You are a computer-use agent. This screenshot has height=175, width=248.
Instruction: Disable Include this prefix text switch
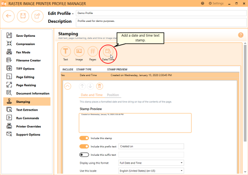84,147
